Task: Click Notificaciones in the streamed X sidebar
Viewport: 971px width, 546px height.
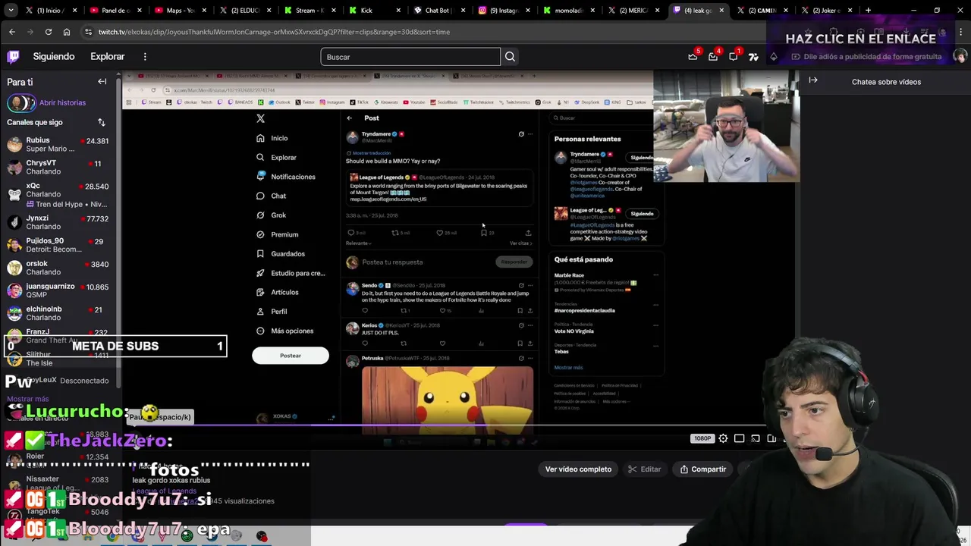Action: pos(285,177)
